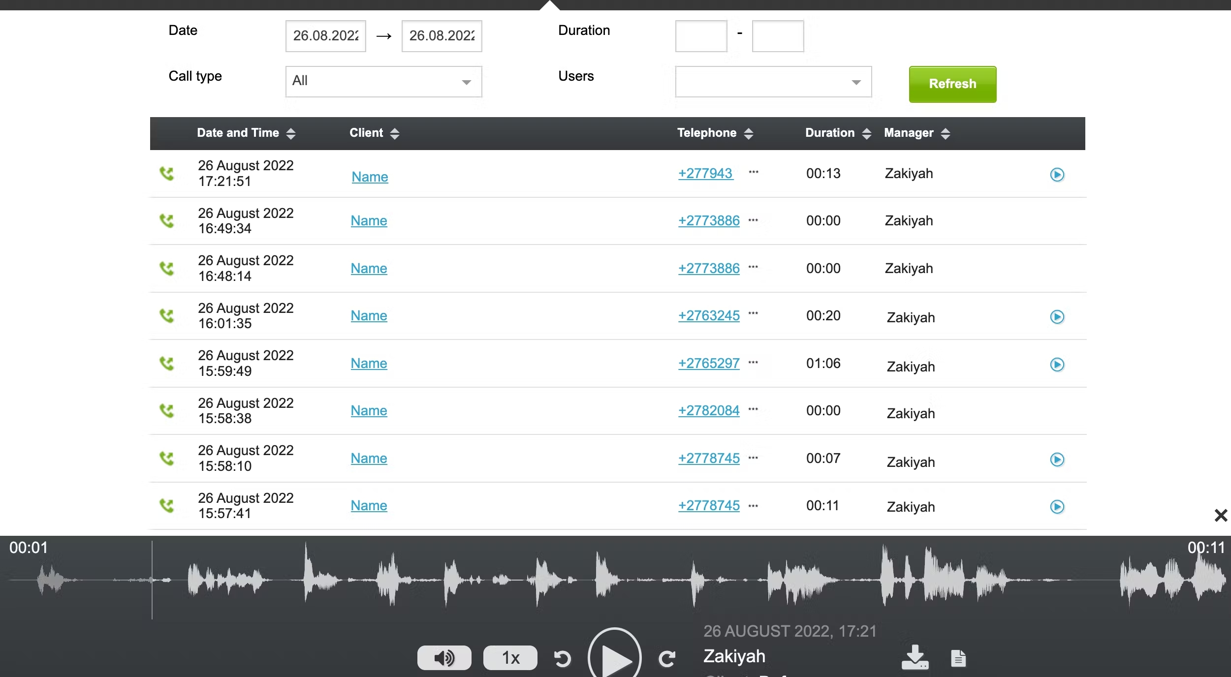The image size is (1231, 677).
Task: Click the start date input field
Action: (x=325, y=36)
